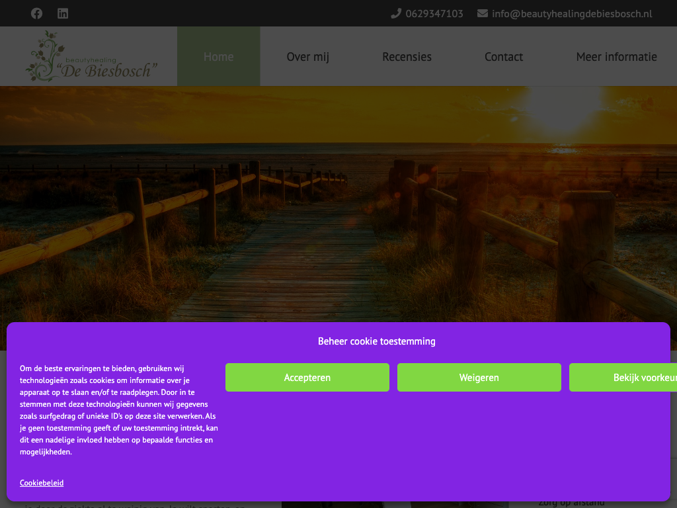Click the envelope mail icon
The height and width of the screenshot is (508, 677).
click(x=483, y=13)
